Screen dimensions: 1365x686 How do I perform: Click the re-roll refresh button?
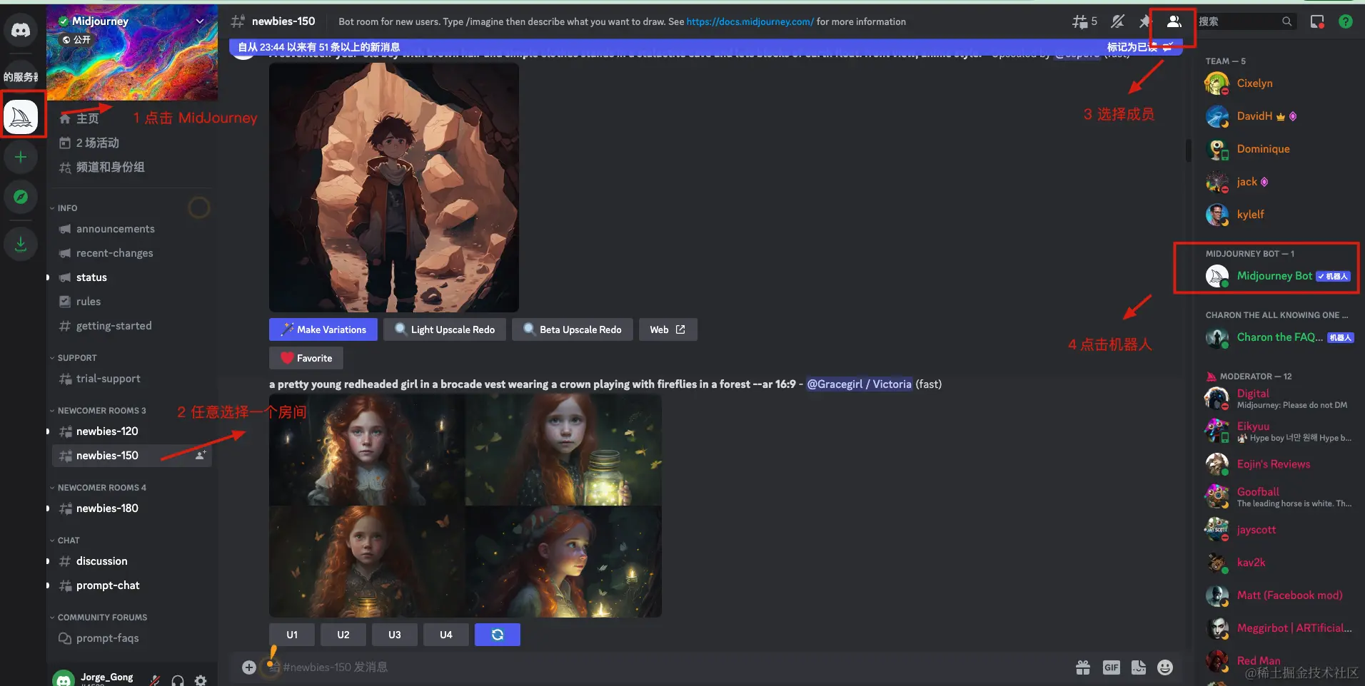point(498,635)
